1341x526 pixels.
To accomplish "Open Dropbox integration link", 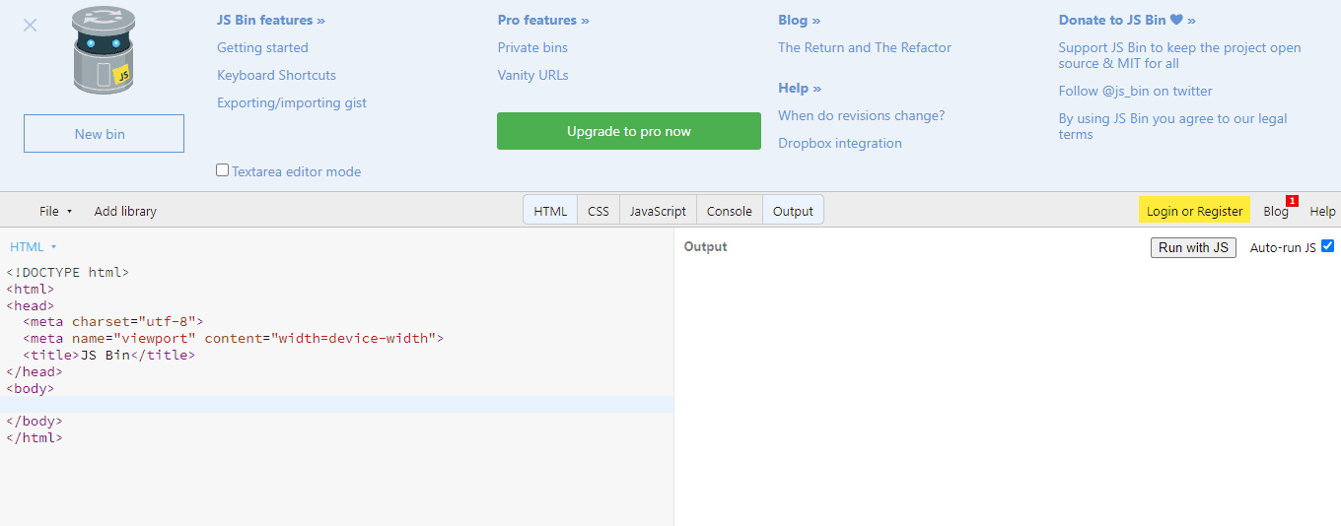I will 839,143.
